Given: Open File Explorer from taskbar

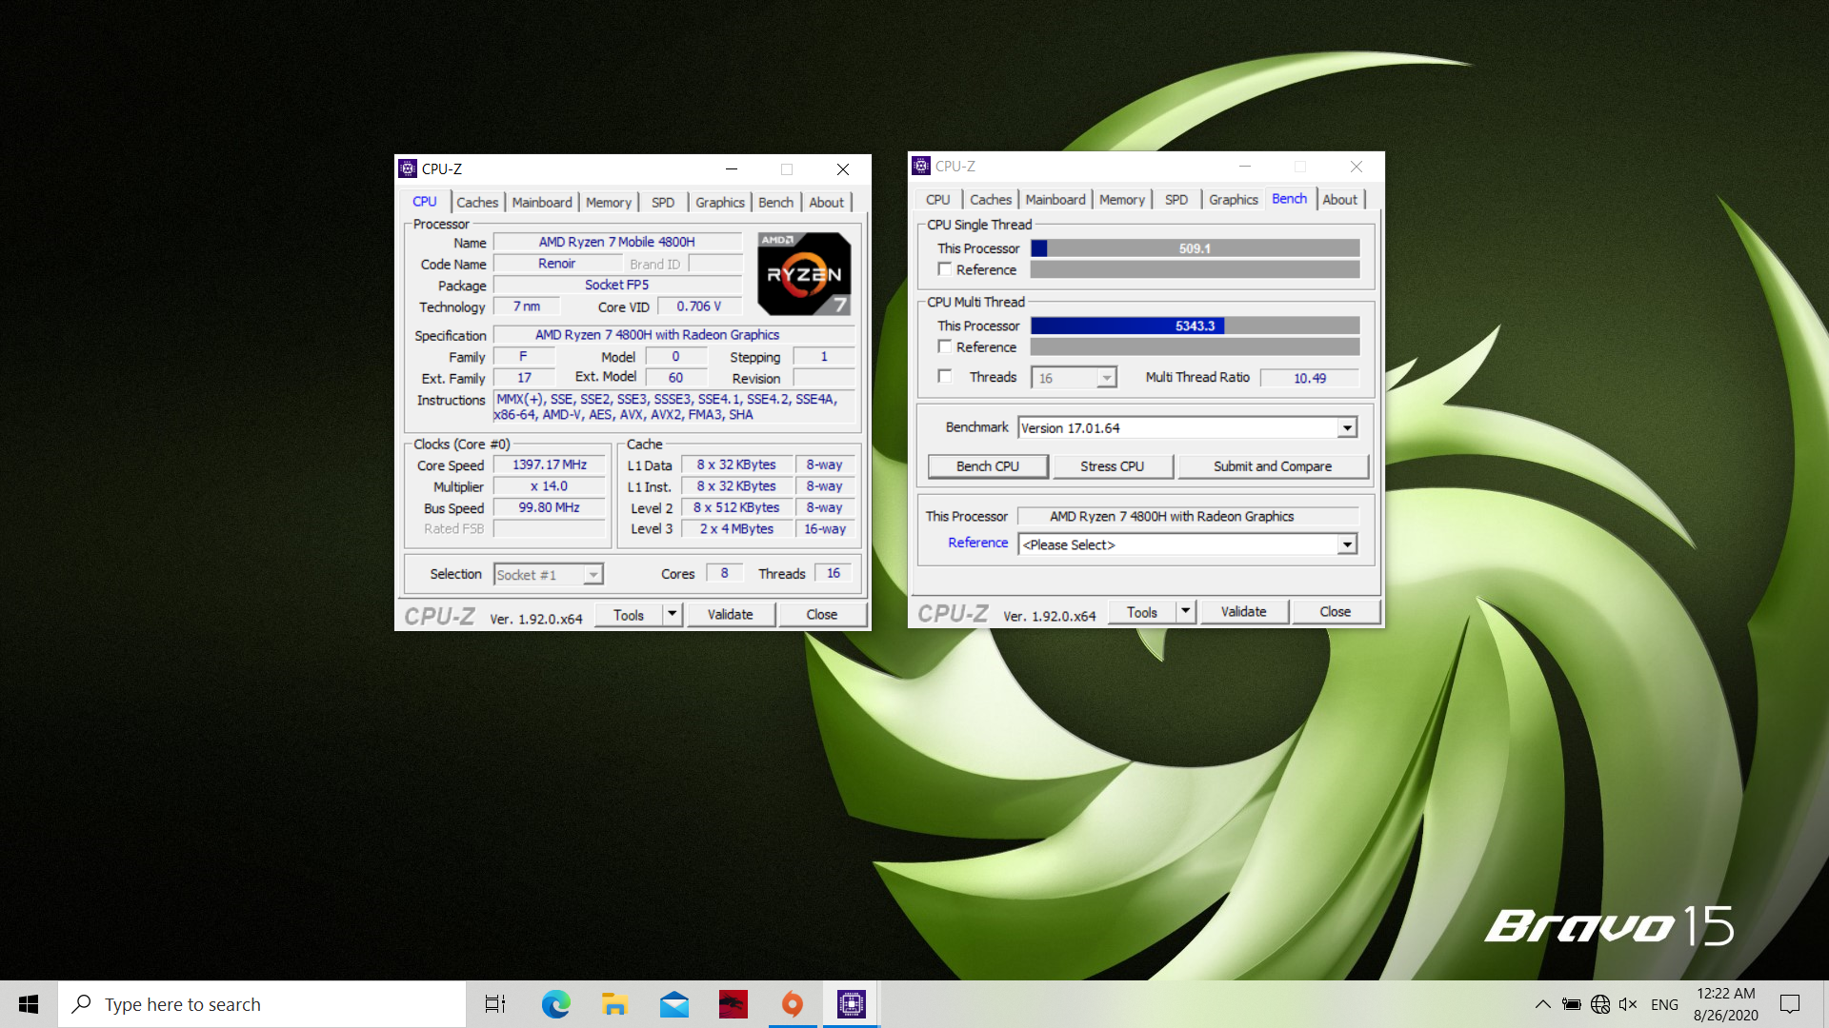Looking at the screenshot, I should pyautogui.click(x=614, y=1004).
